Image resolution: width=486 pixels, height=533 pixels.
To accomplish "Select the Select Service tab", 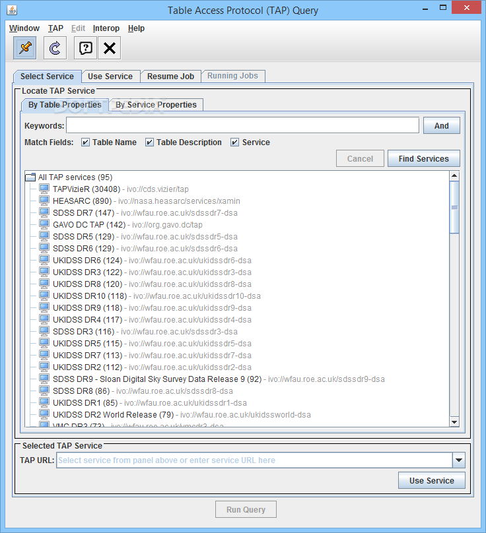I will coord(47,76).
